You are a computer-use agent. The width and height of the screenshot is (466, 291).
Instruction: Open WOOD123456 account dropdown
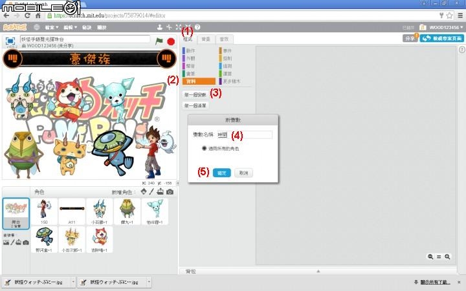[x=446, y=27]
